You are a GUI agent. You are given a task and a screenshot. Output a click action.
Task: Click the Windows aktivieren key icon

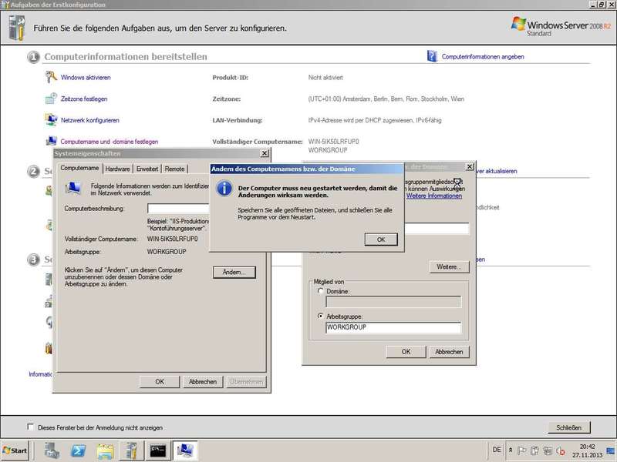click(52, 77)
